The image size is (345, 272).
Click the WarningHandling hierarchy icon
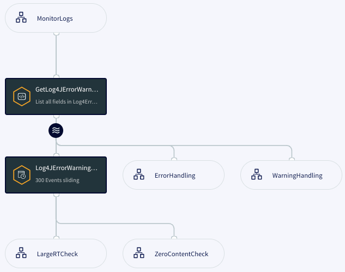coord(257,175)
